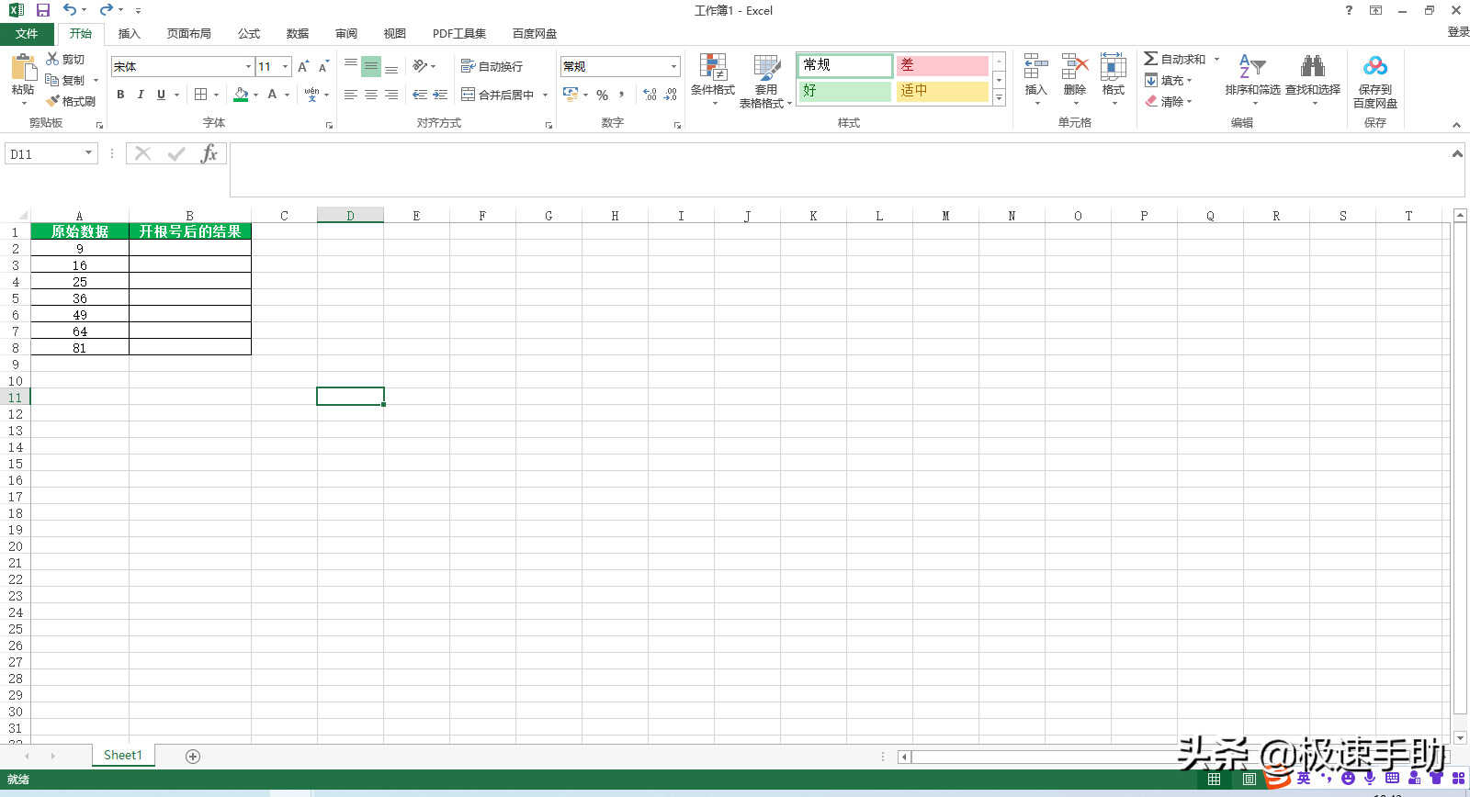This screenshot has height=797, width=1470.
Task: Click the 登录 sign-in link
Action: 1458,31
